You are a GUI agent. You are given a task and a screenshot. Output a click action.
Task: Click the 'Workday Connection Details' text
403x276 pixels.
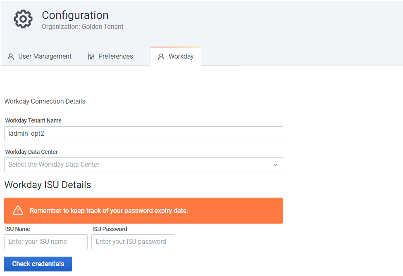45,101
